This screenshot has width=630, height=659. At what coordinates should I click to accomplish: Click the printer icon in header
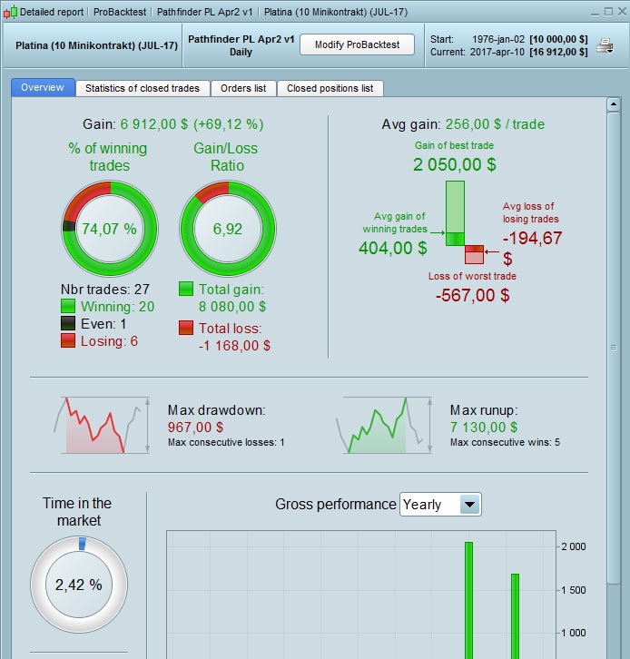(605, 45)
